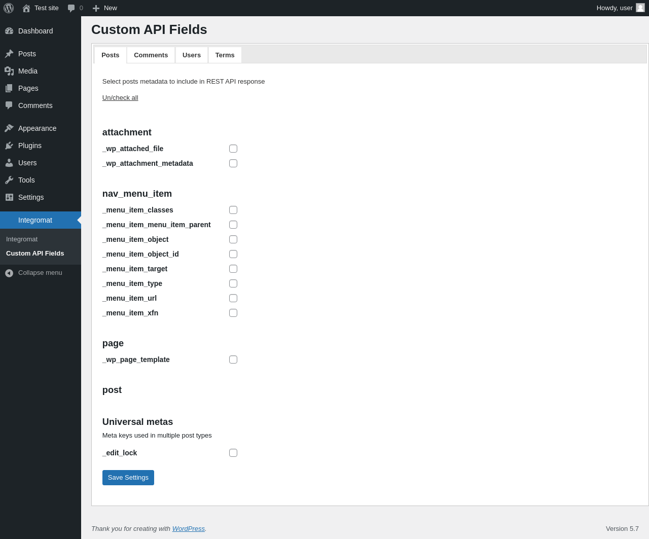Click the Settings sliders icon

9,197
